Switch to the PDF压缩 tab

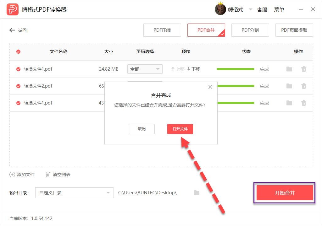click(x=162, y=30)
